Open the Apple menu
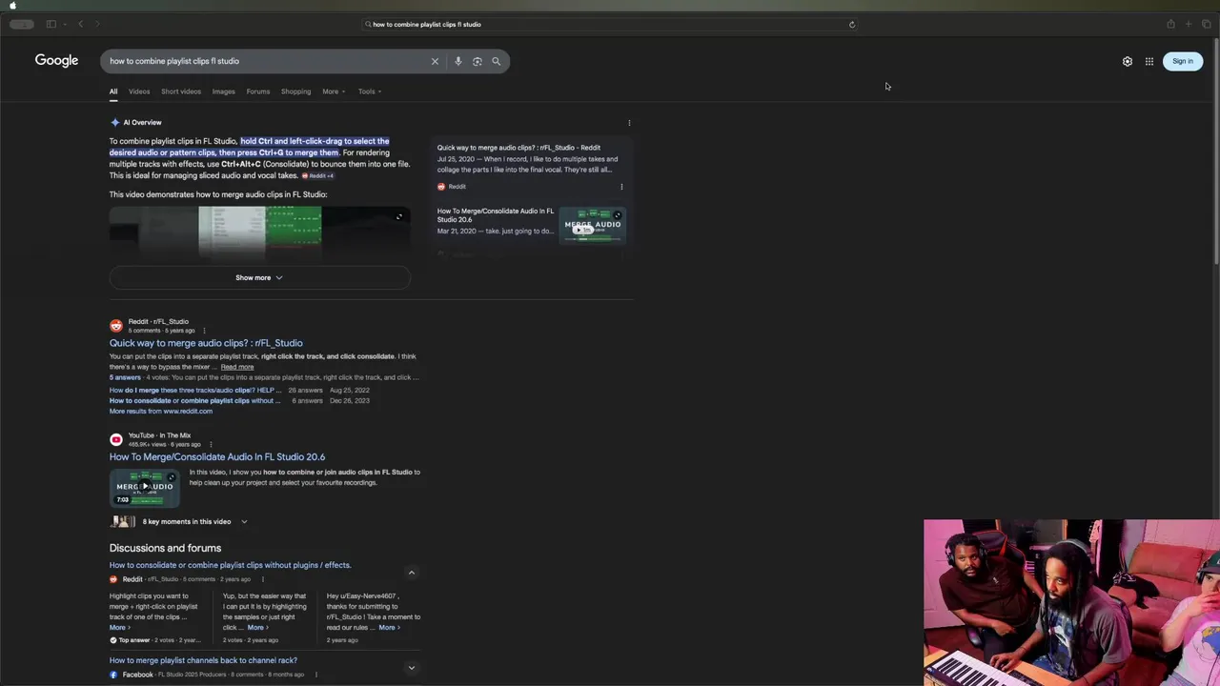 [12, 5]
